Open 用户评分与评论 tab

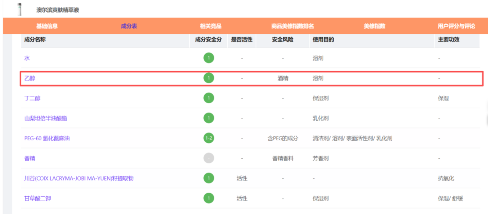click(x=456, y=26)
